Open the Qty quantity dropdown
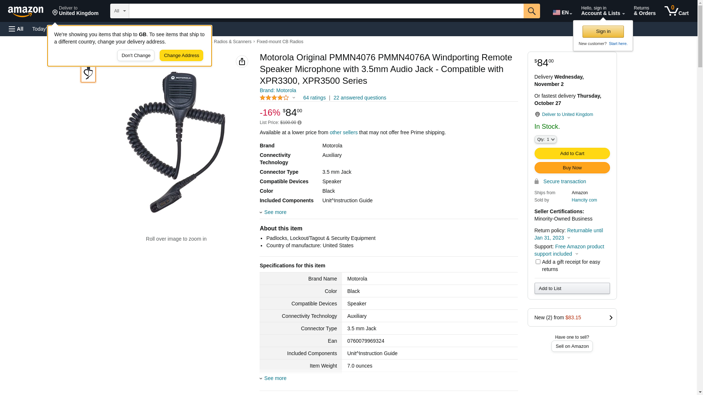This screenshot has width=703, height=395. coord(546,139)
